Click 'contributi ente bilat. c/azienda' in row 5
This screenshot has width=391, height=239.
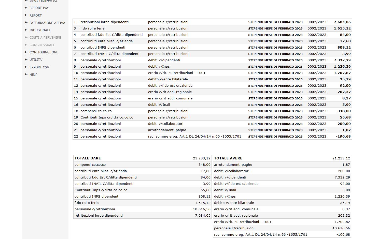coord(107,41)
